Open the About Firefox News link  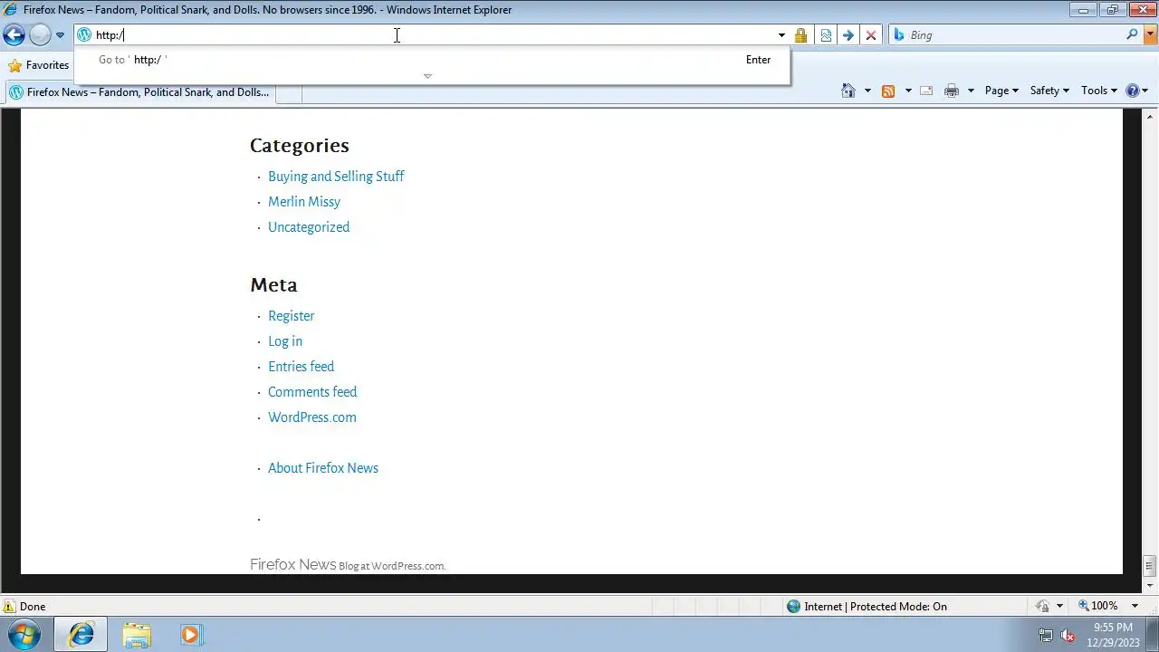(323, 468)
